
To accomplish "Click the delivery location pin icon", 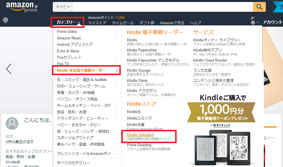I will click(5, 20).
